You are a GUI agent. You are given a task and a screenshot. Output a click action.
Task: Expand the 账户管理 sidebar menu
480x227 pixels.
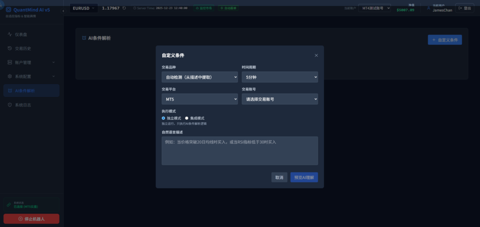click(31, 62)
